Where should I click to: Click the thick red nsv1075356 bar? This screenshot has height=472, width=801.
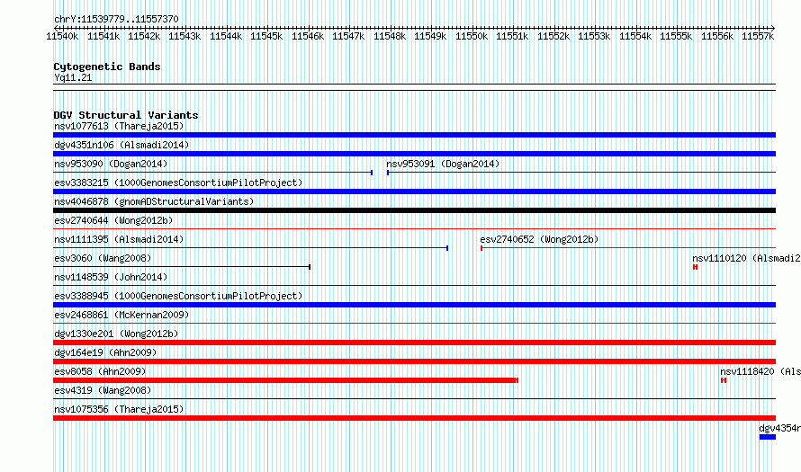414,418
